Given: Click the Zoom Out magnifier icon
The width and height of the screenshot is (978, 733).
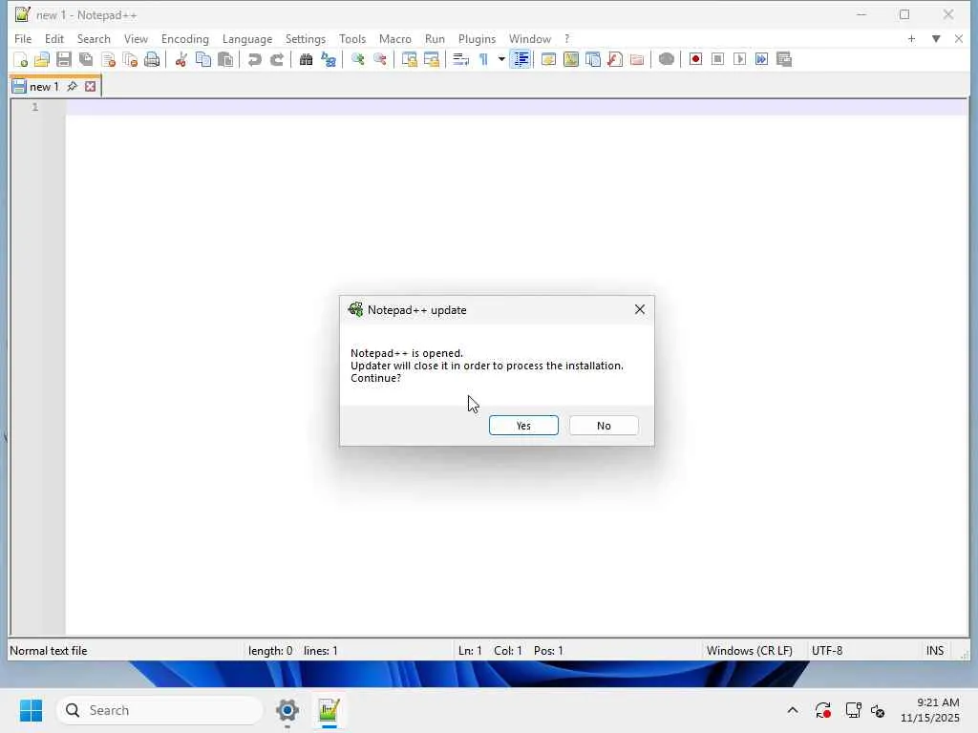Looking at the screenshot, I should click(380, 60).
